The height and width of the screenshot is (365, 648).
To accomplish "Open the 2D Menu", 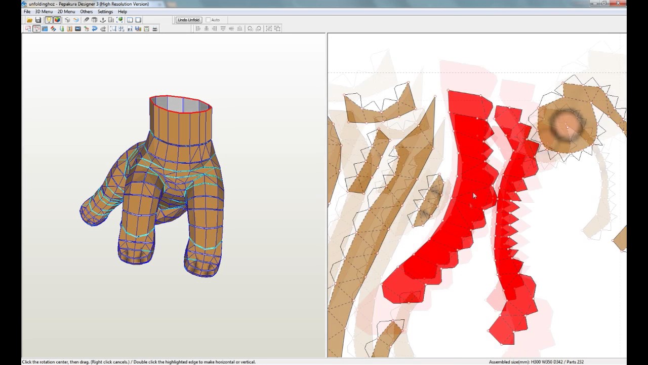I will click(x=66, y=12).
